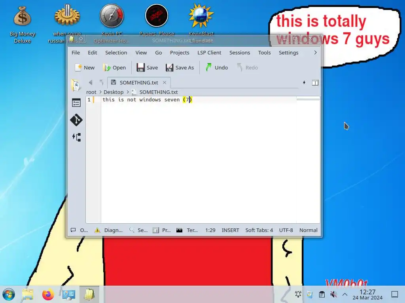
Task: Open the Git sidebar panel
Action: [76, 120]
